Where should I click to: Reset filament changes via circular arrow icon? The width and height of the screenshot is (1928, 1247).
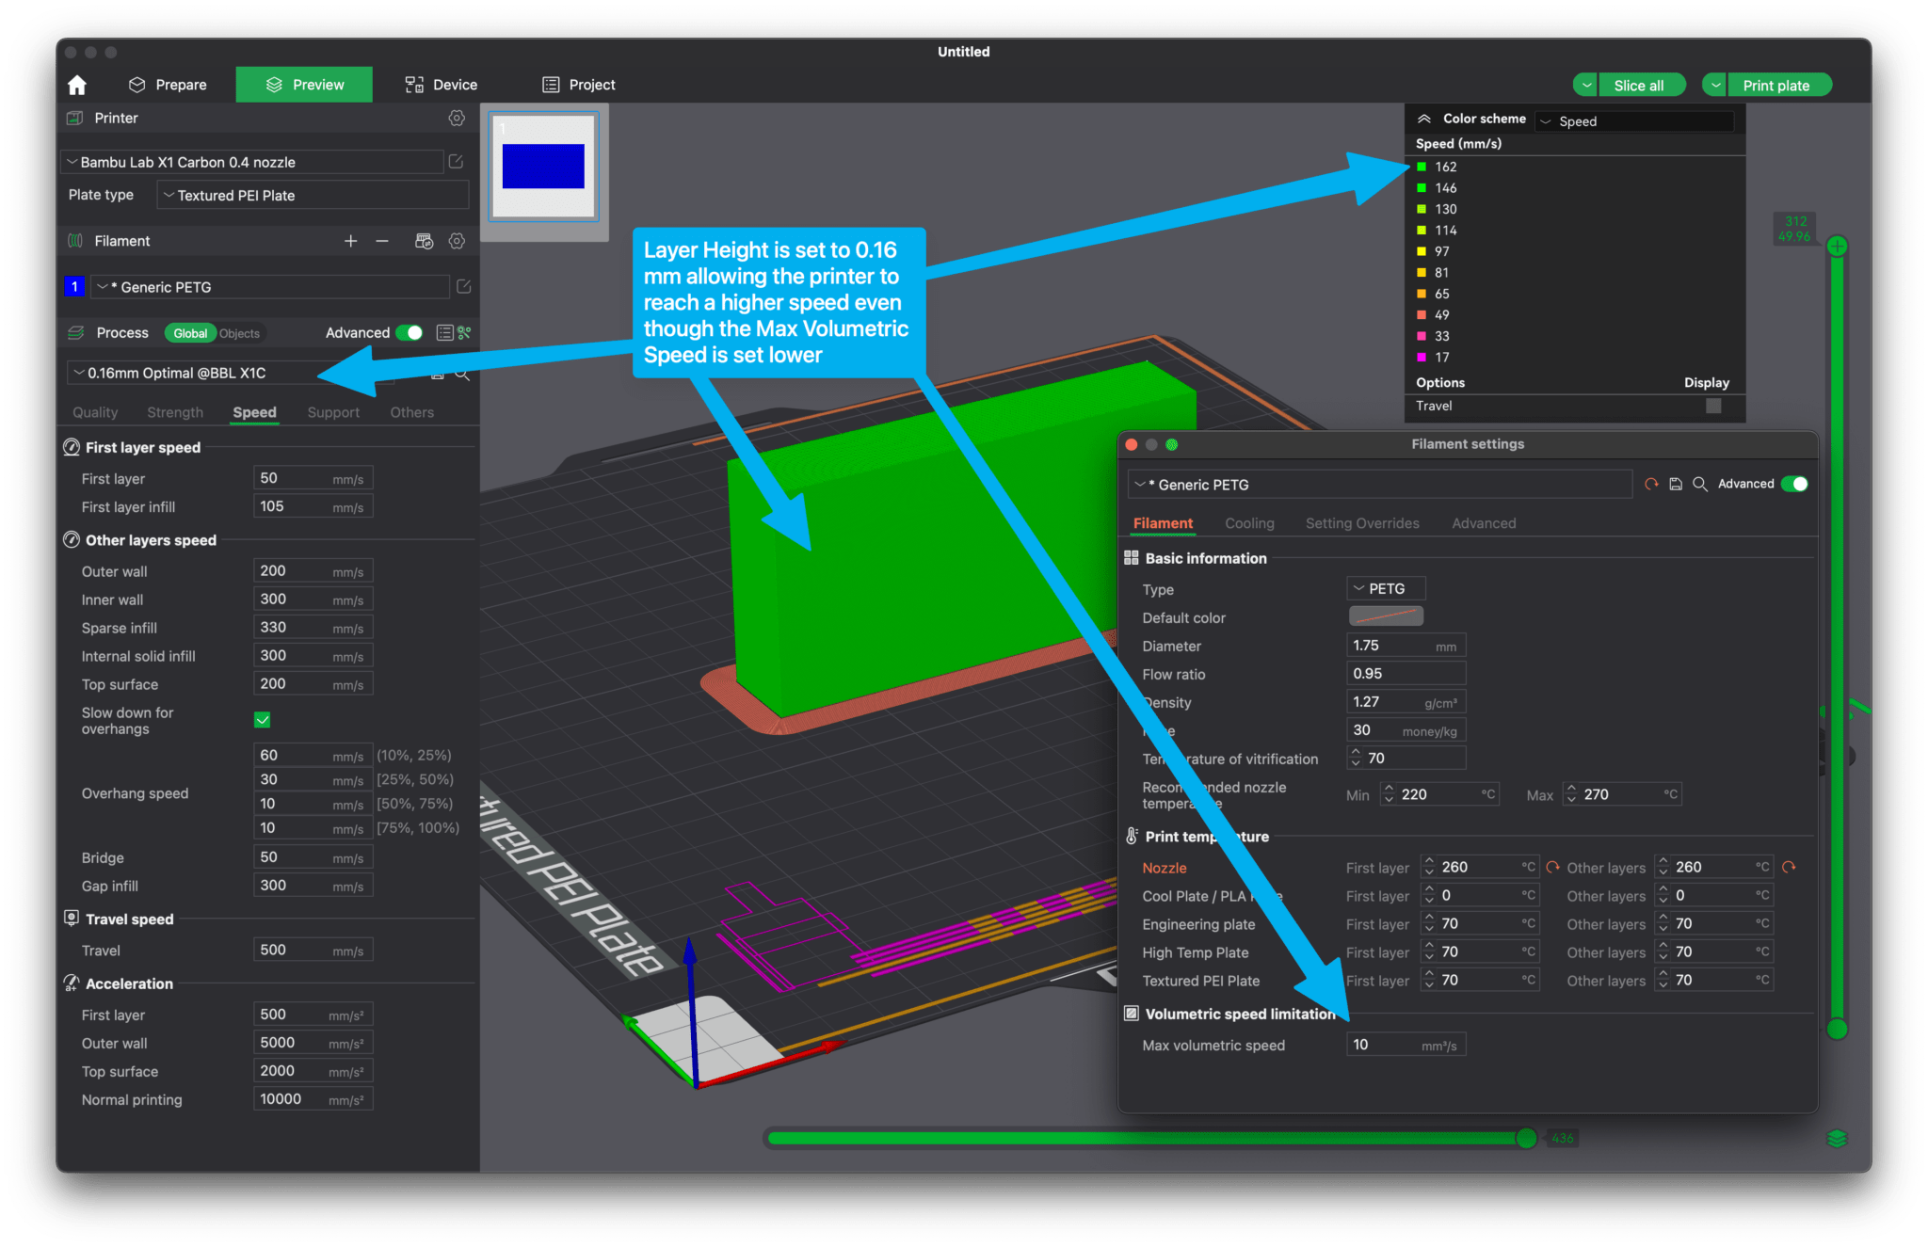[x=1651, y=484]
